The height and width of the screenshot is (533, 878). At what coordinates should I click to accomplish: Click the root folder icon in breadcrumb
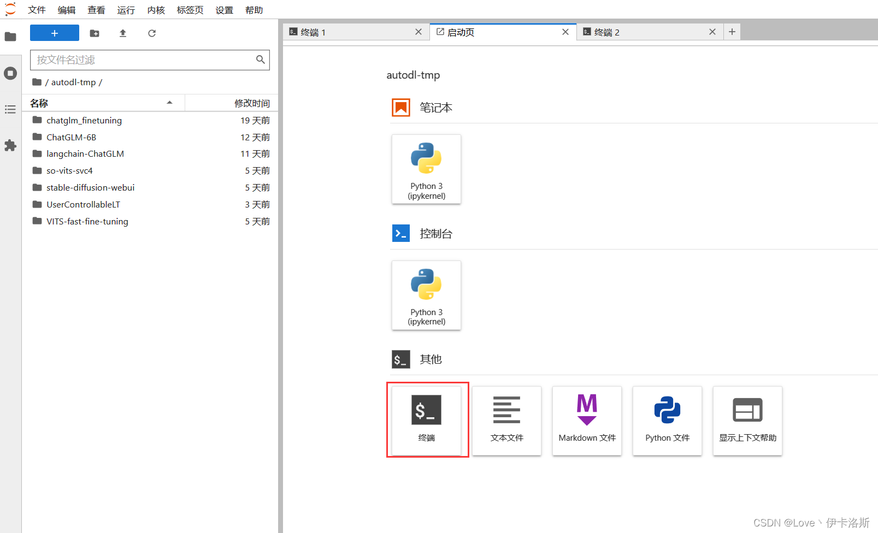click(x=37, y=82)
